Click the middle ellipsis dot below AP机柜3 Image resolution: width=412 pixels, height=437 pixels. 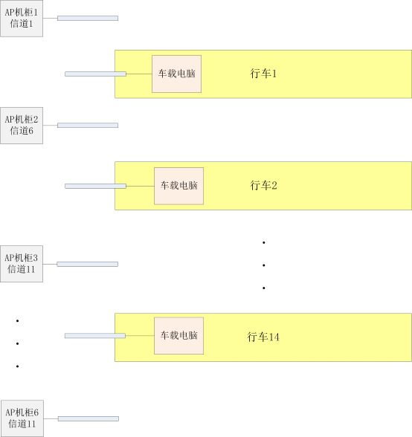point(17,343)
